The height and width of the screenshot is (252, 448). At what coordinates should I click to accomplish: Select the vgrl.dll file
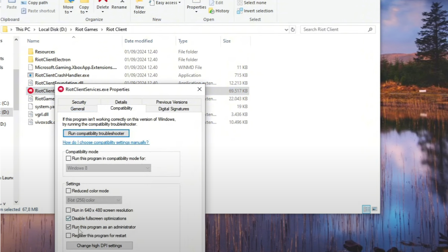42,114
